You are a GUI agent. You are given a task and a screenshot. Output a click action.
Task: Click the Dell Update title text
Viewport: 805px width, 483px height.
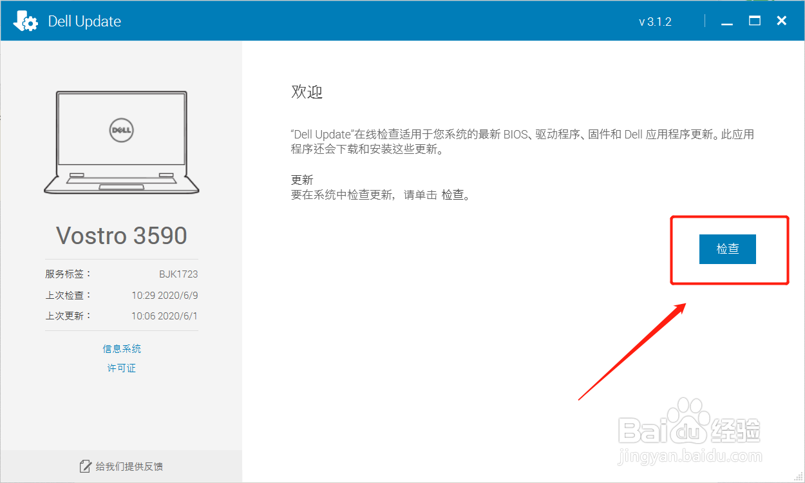[84, 22]
